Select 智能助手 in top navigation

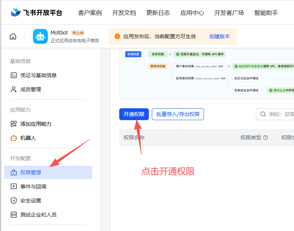coord(266,13)
